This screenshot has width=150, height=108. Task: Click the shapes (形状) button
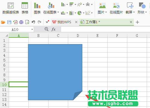click(x=142, y=8)
